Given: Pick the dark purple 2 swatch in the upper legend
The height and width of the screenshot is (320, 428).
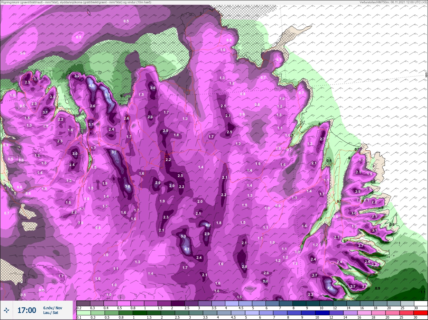Looking at the screenshot, I should point(178,304).
